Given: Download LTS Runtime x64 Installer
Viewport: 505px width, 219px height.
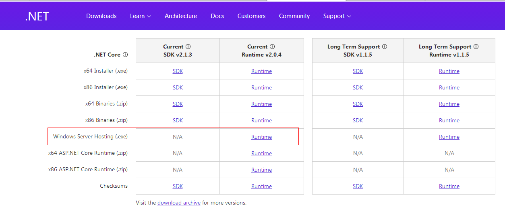Looking at the screenshot, I should (x=449, y=71).
